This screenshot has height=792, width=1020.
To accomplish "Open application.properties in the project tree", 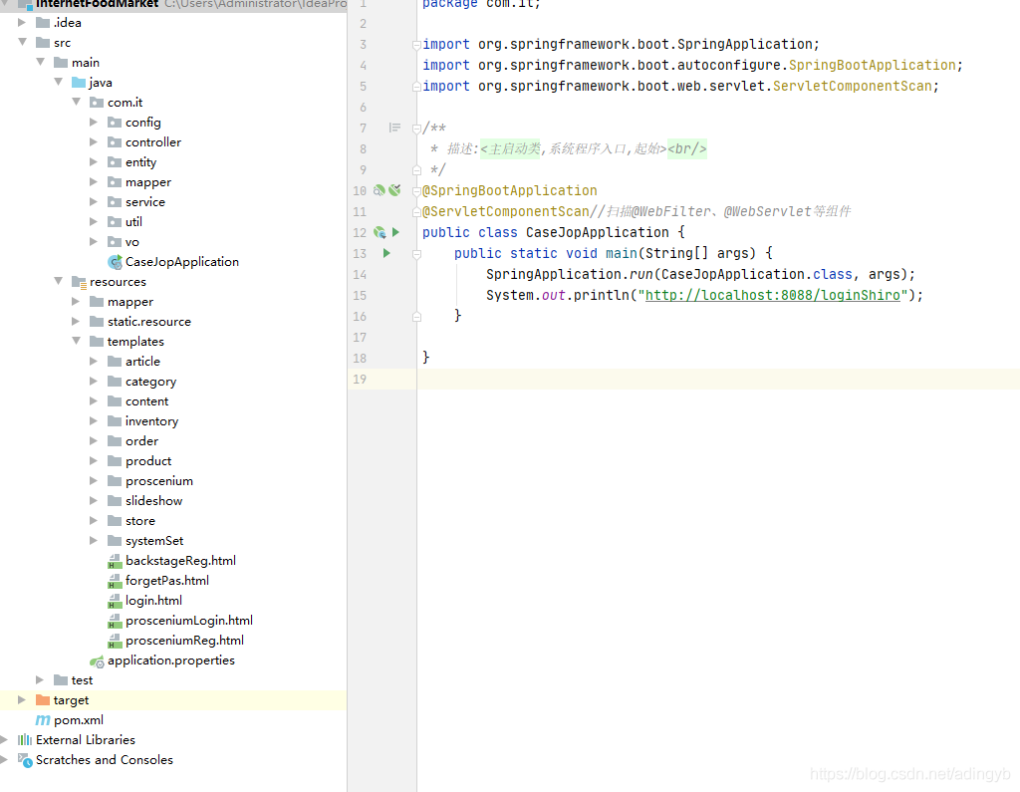I will coord(170,660).
